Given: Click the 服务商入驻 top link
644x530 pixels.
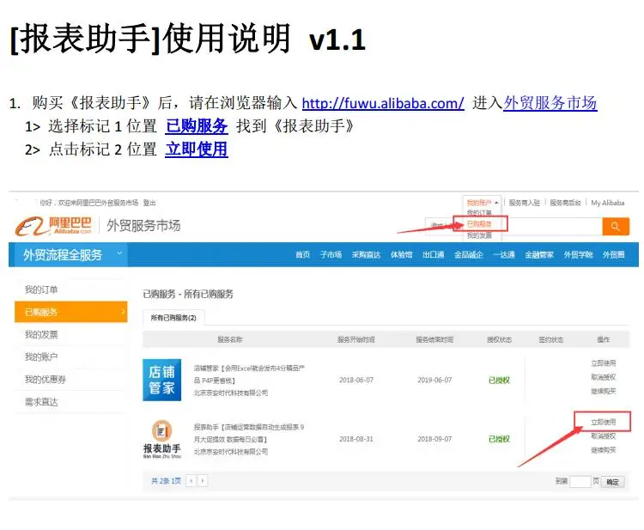Looking at the screenshot, I should point(525,203).
